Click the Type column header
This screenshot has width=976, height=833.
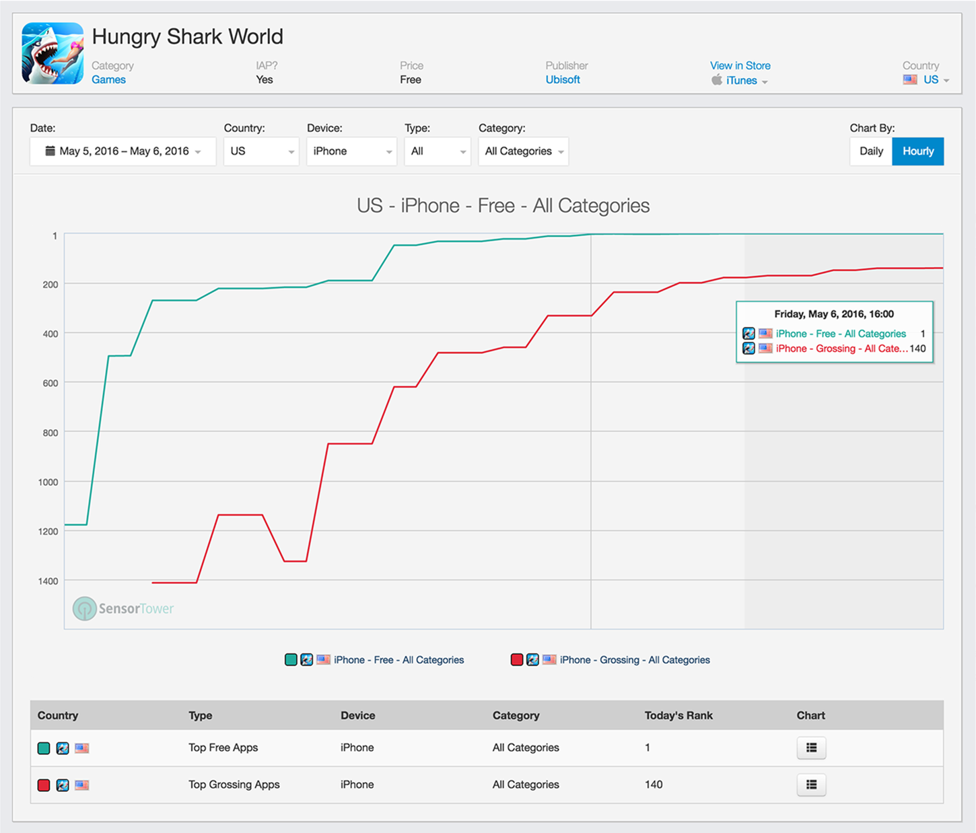click(201, 715)
